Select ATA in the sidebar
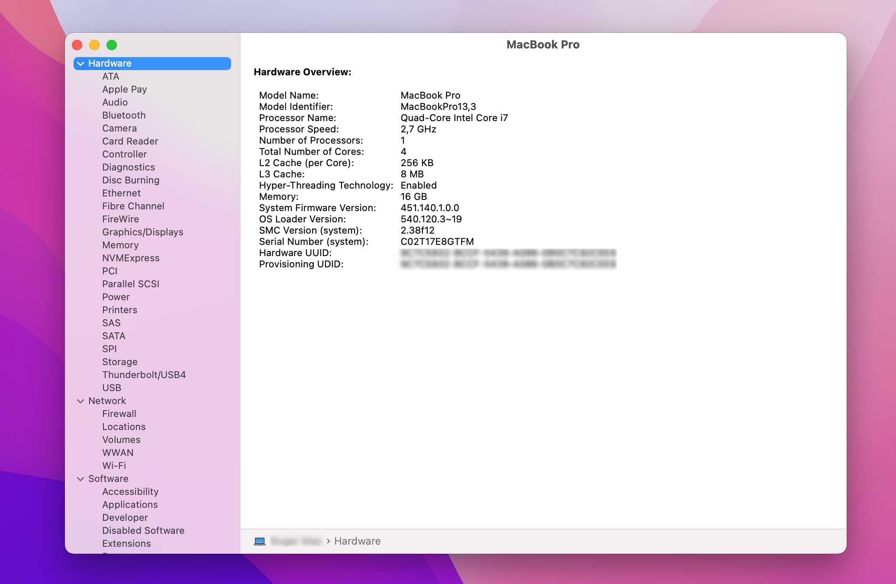Viewport: 896px width, 584px height. point(110,77)
